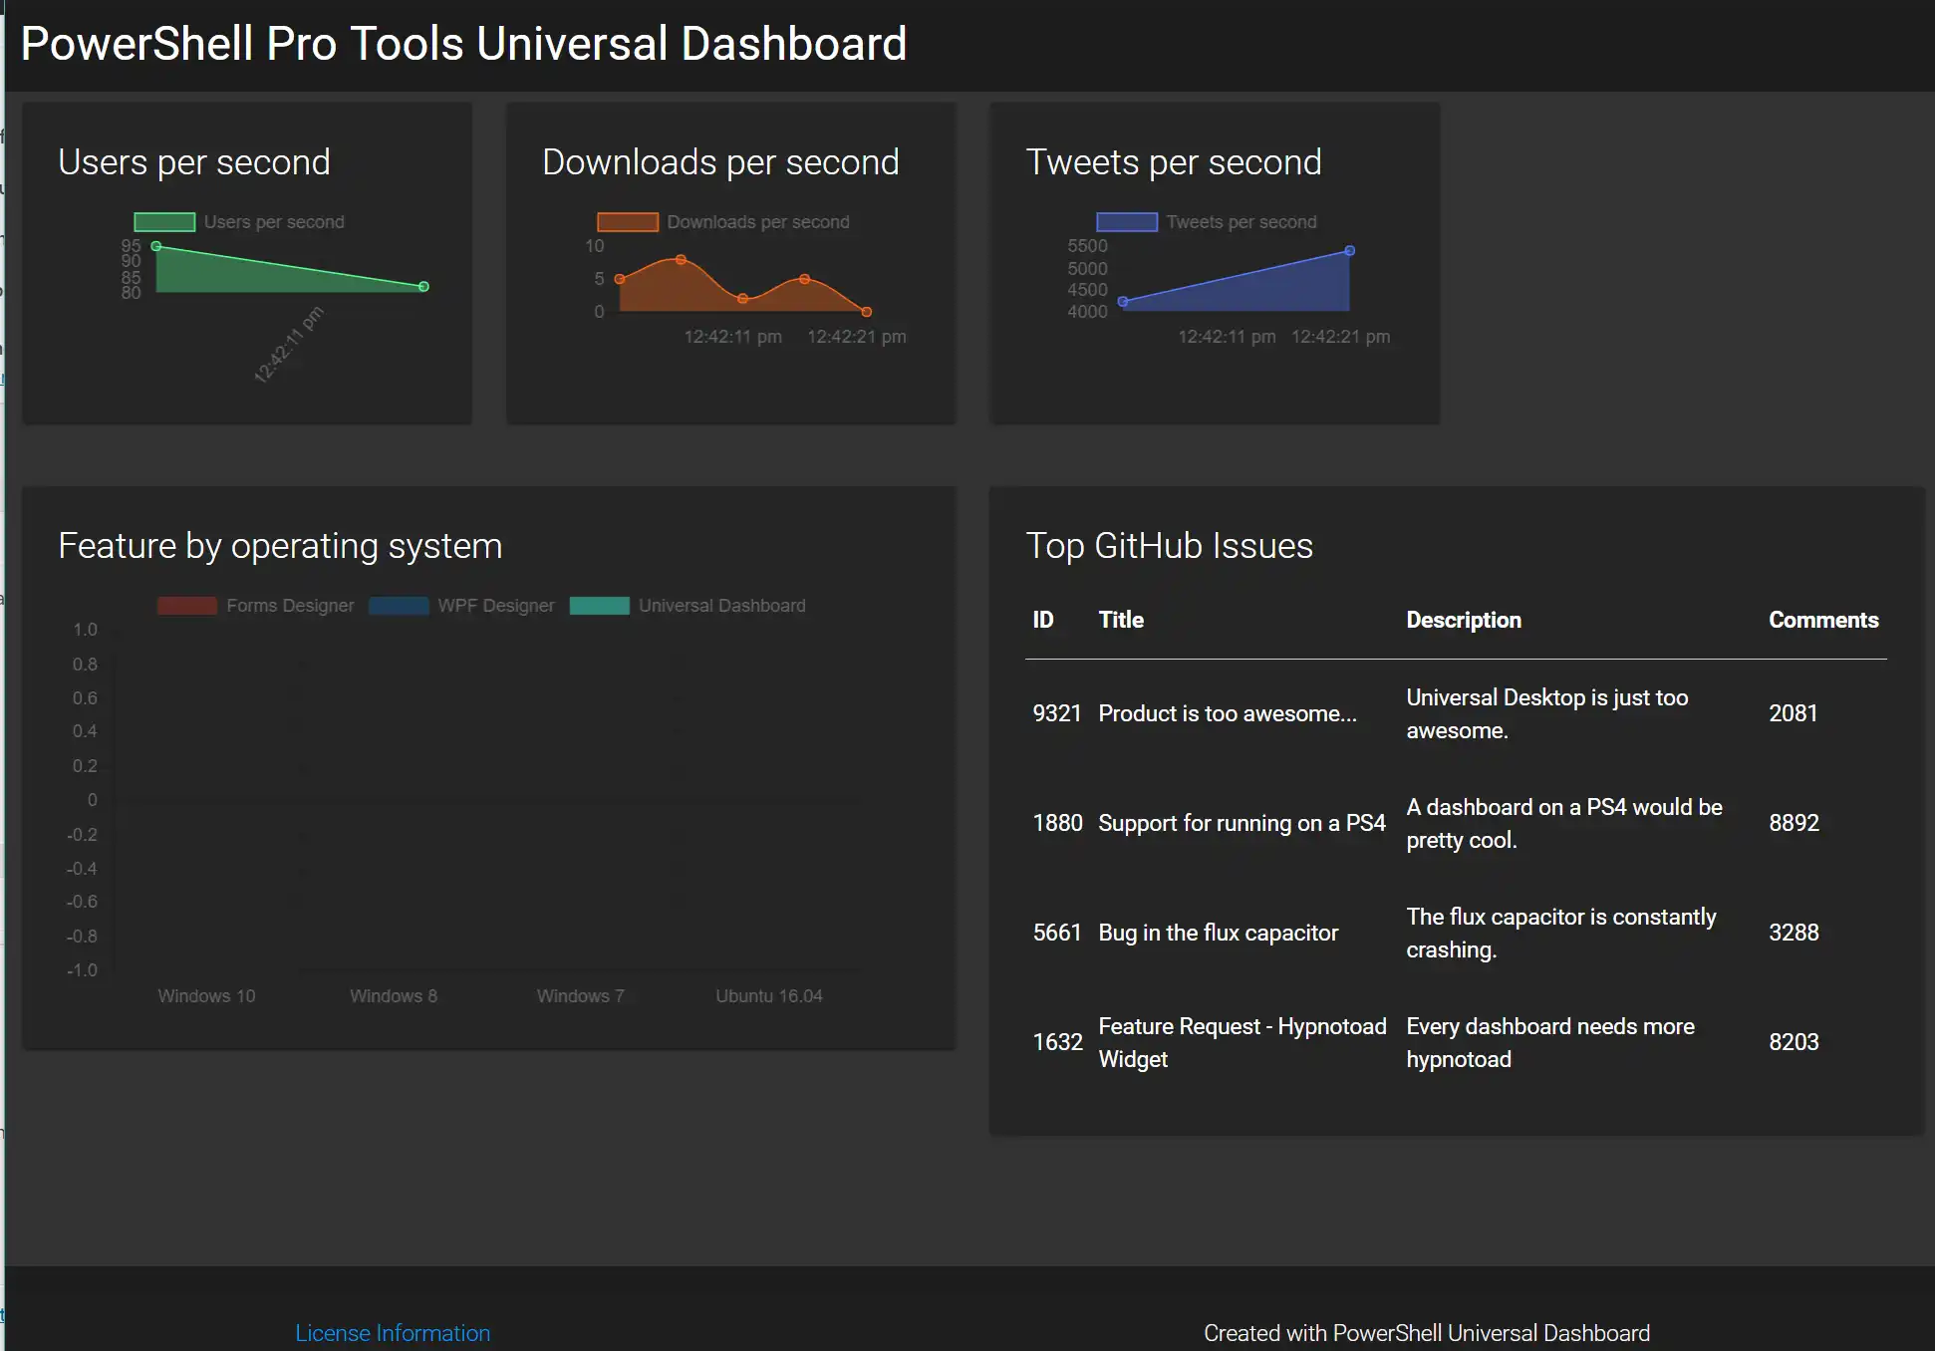This screenshot has height=1351, width=1935.
Task: Click the ID column header
Action: (1043, 620)
